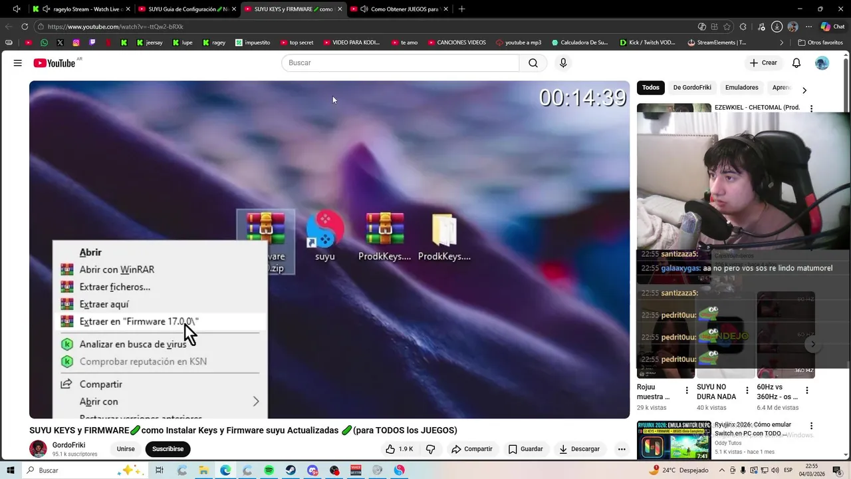
Task: Click the Unirse button
Action: pyautogui.click(x=126, y=449)
